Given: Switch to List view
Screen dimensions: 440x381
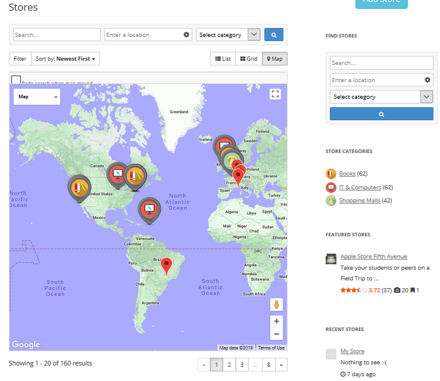Looking at the screenshot, I should point(223,59).
